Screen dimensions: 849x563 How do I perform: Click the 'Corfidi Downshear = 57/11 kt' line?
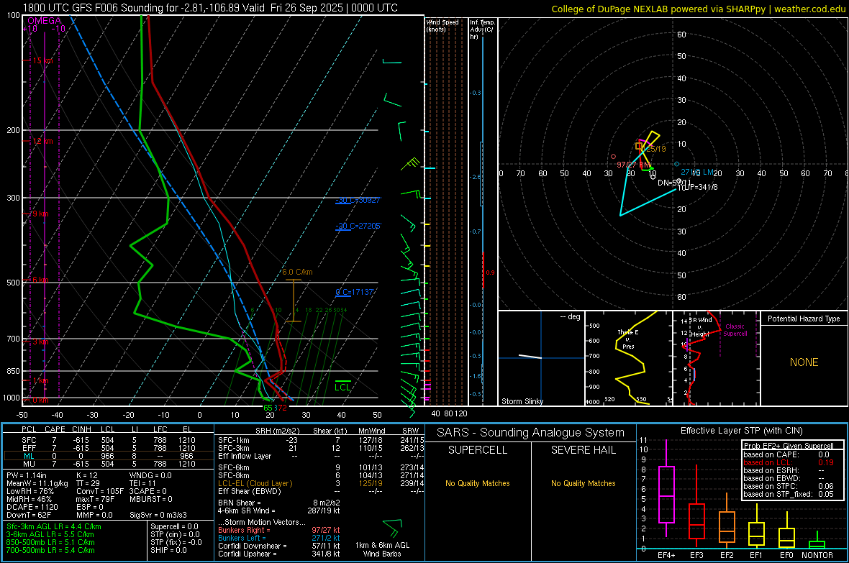(x=278, y=546)
